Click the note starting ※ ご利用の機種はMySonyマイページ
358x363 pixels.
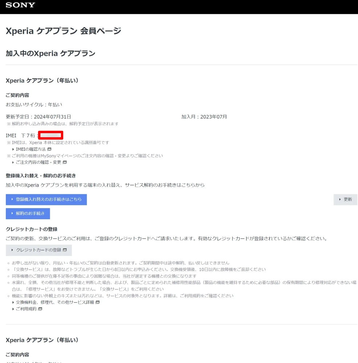point(85,156)
